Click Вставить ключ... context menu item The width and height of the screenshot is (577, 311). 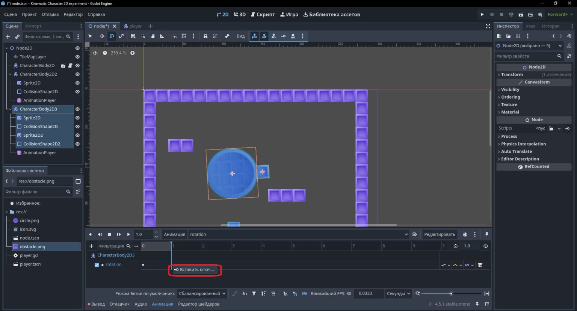(194, 269)
